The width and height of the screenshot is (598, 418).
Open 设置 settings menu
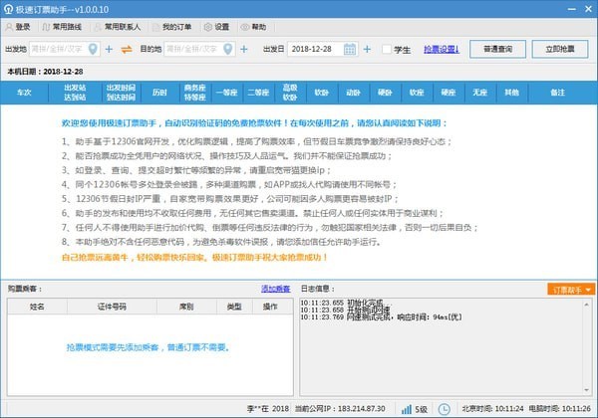click(216, 27)
